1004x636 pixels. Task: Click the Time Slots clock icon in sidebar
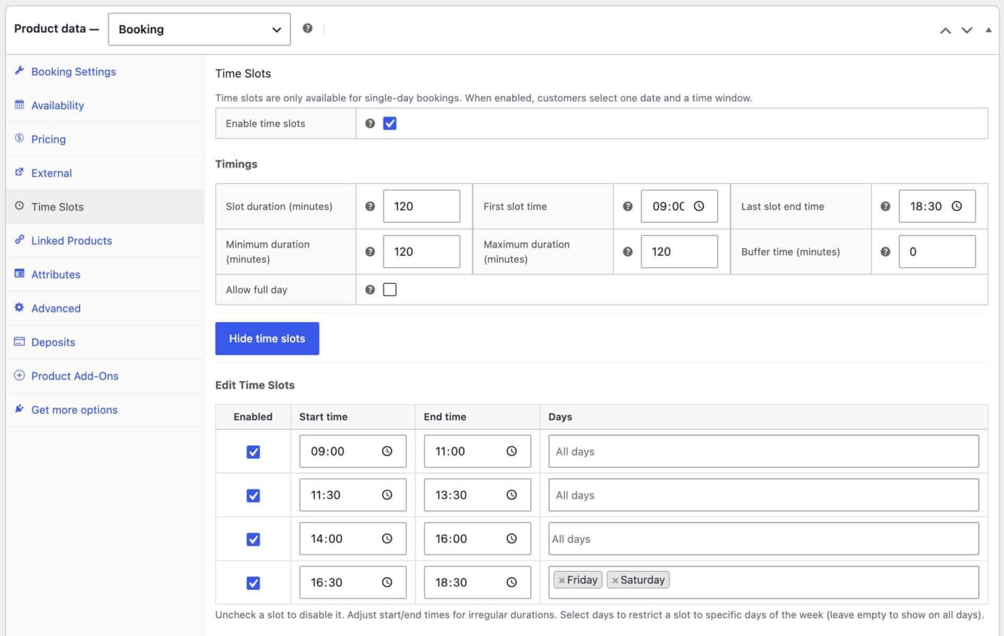(x=20, y=206)
